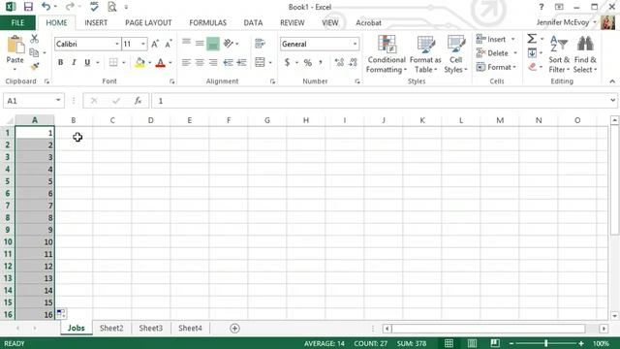Switch to the FORMULAS tab
620x349 pixels.
tap(207, 22)
